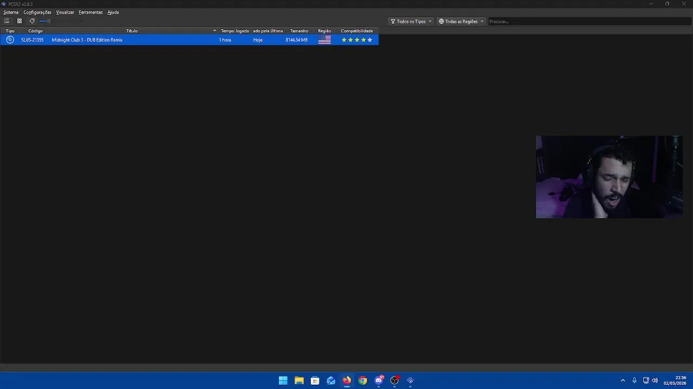Sort by Compatibilidade column header
This screenshot has height=389, width=693.
[x=357, y=31]
